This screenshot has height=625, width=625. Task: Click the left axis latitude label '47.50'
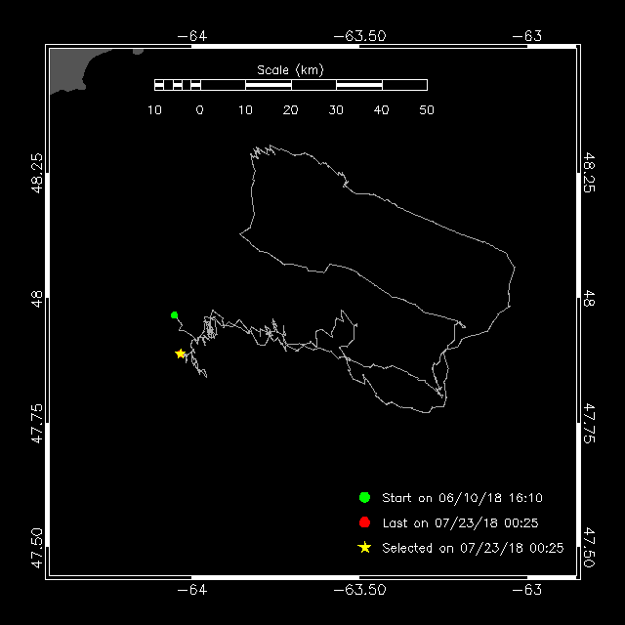[x=36, y=548]
